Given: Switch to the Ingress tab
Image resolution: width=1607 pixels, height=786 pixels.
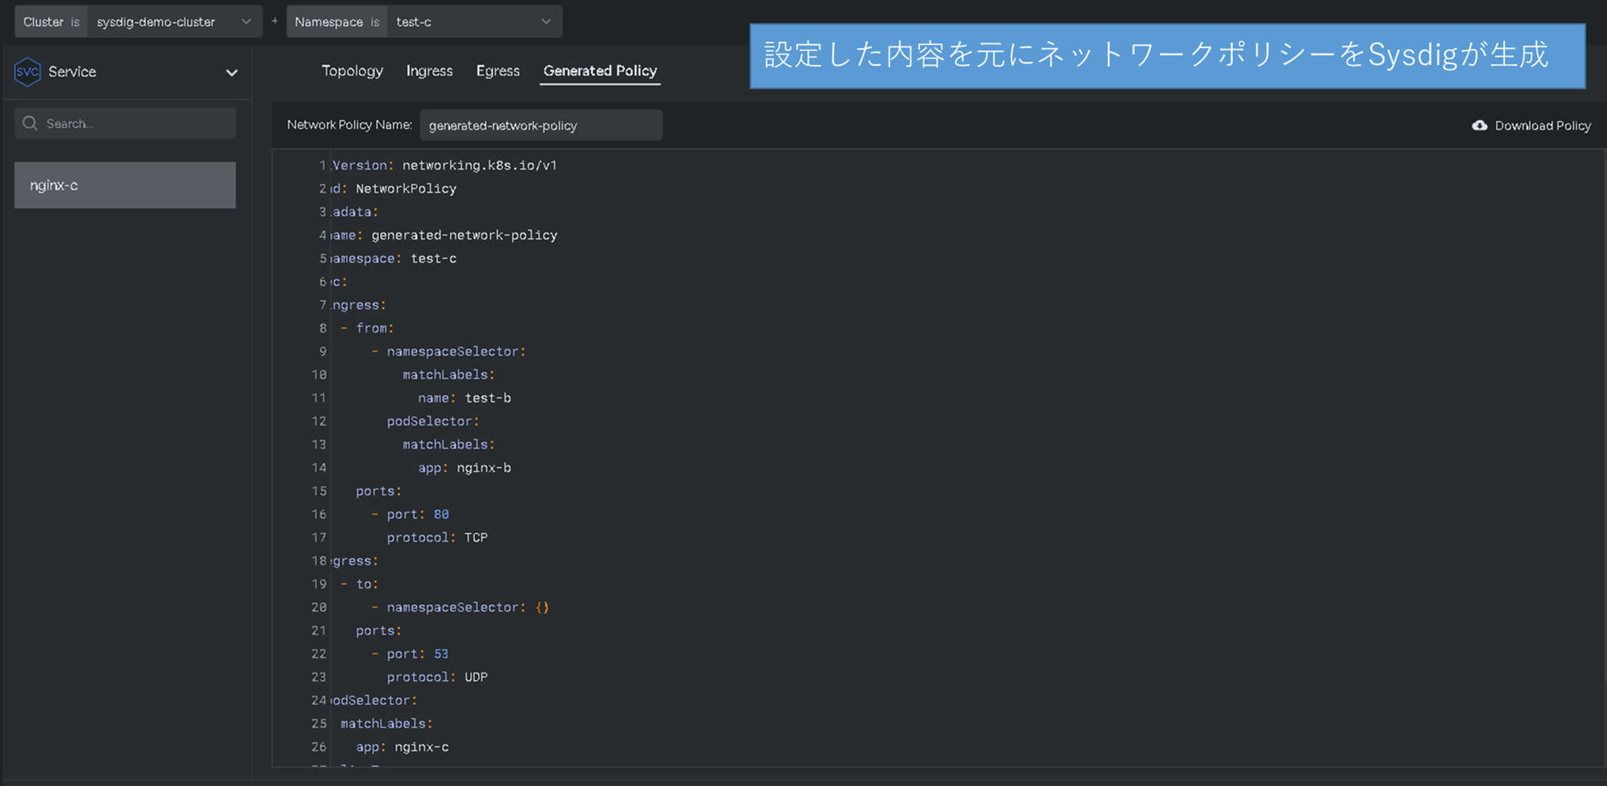Looking at the screenshot, I should [429, 71].
